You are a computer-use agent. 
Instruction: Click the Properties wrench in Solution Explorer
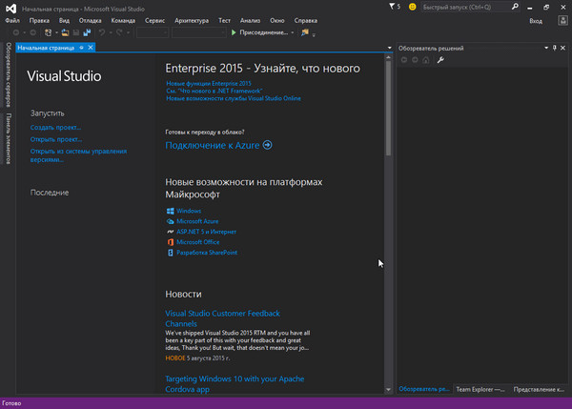[440, 60]
